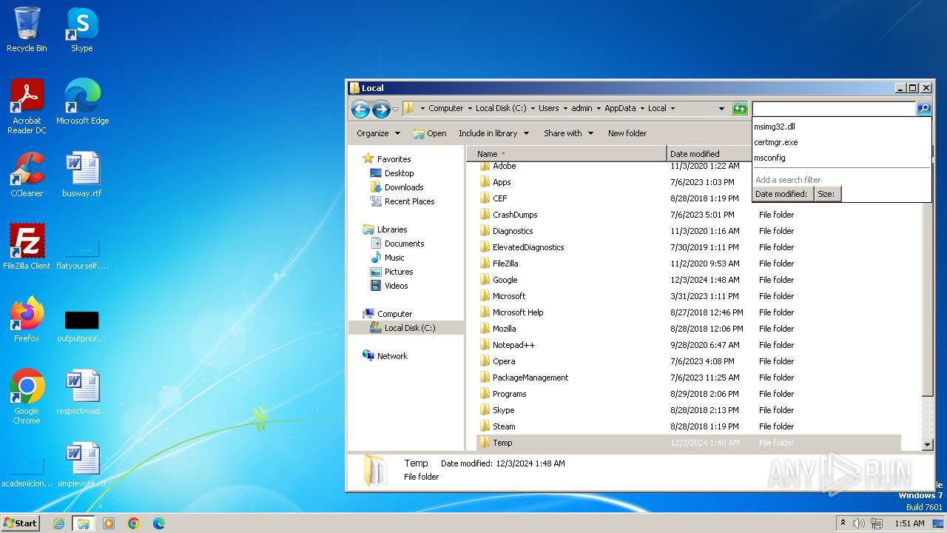The height and width of the screenshot is (533, 947).
Task: Click into the search text box
Action: pyautogui.click(x=834, y=109)
